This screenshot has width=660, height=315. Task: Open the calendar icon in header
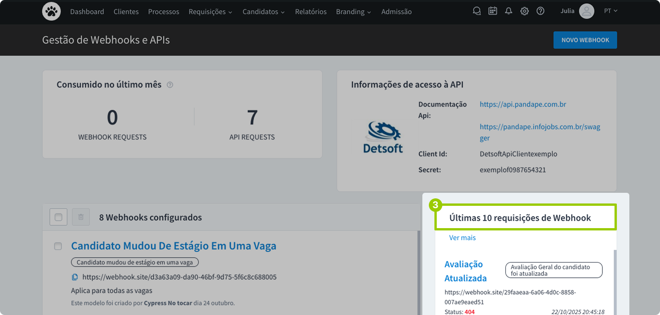(x=492, y=12)
